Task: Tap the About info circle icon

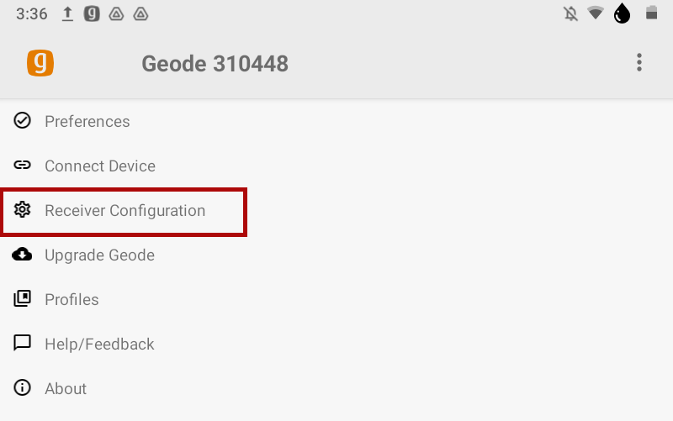Action: [23, 388]
